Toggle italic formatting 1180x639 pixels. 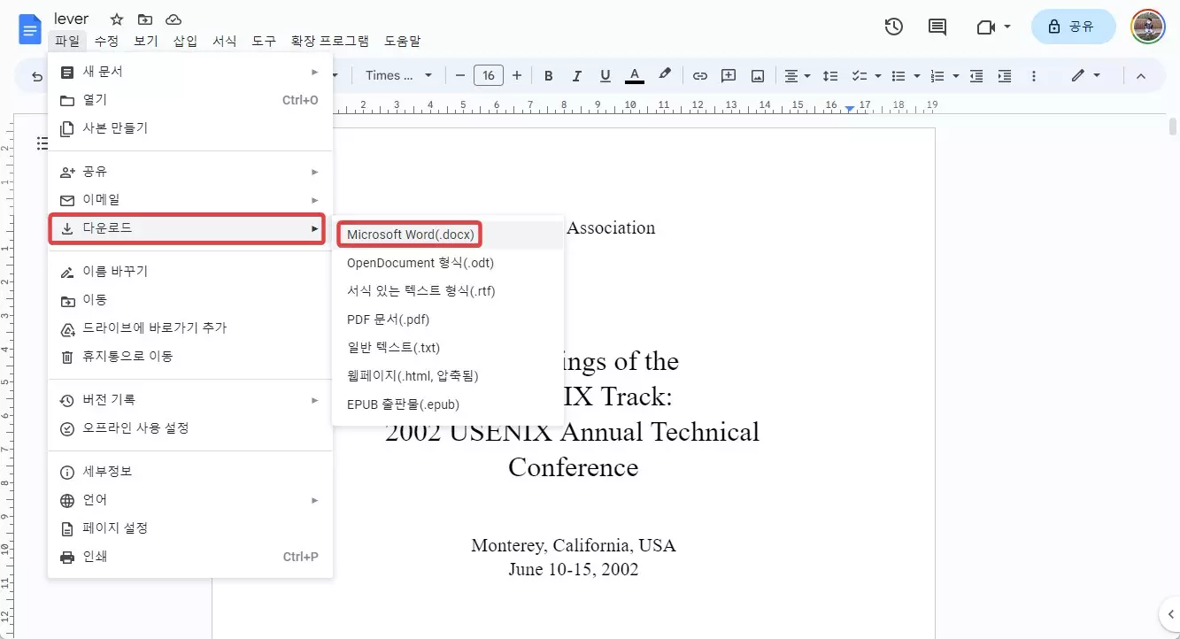pos(576,75)
